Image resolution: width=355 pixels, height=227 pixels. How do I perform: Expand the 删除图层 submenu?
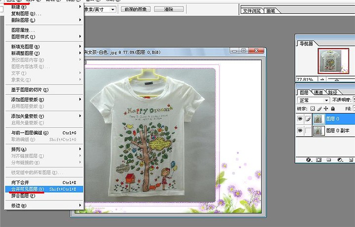(x=80, y=20)
